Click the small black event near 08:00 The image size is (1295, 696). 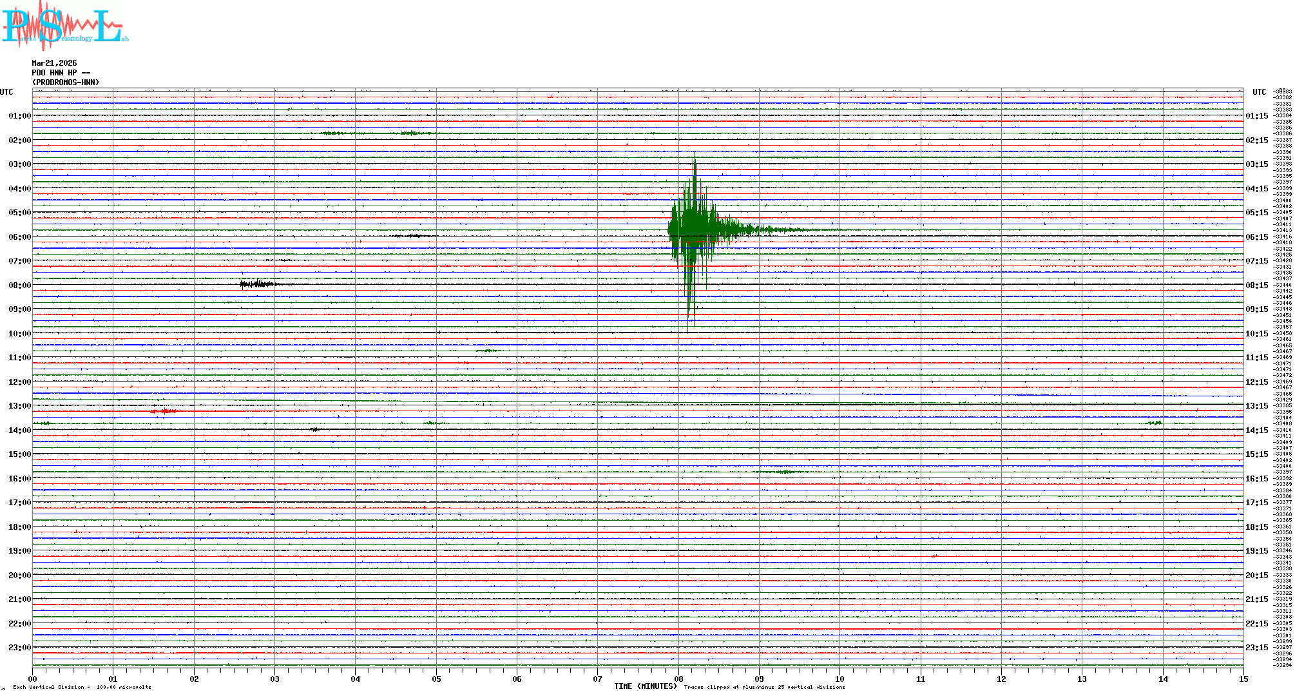point(258,284)
